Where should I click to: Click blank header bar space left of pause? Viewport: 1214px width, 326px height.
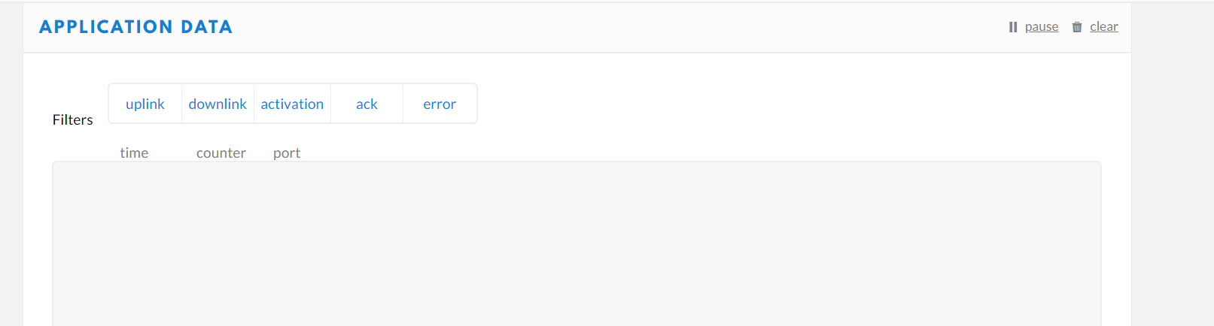pos(602,27)
